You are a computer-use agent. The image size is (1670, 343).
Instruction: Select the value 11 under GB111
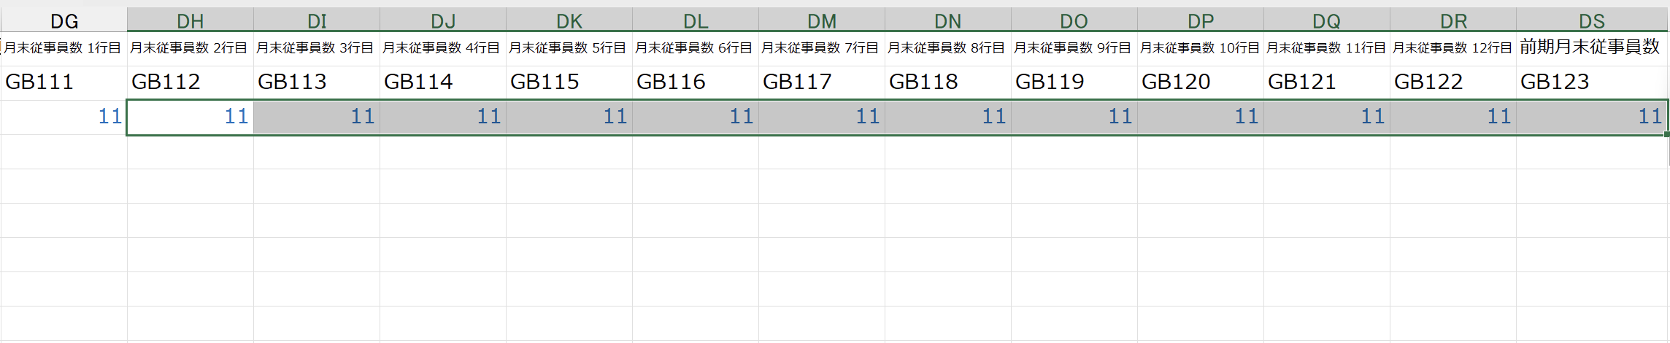click(64, 117)
